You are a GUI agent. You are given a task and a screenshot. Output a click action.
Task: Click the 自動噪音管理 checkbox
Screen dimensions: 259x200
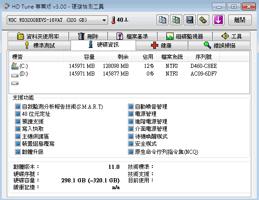click(131, 107)
